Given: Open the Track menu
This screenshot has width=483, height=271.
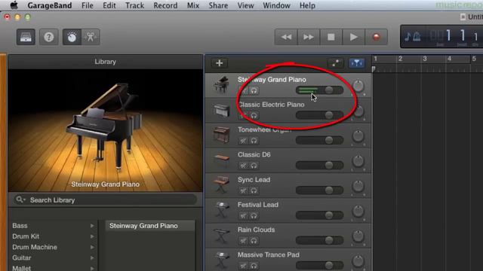Looking at the screenshot, I should (x=134, y=5).
